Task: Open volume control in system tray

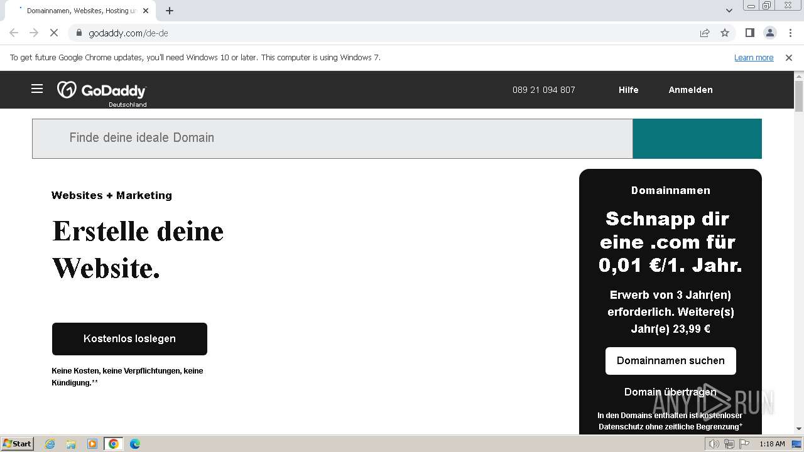Action: (x=714, y=444)
